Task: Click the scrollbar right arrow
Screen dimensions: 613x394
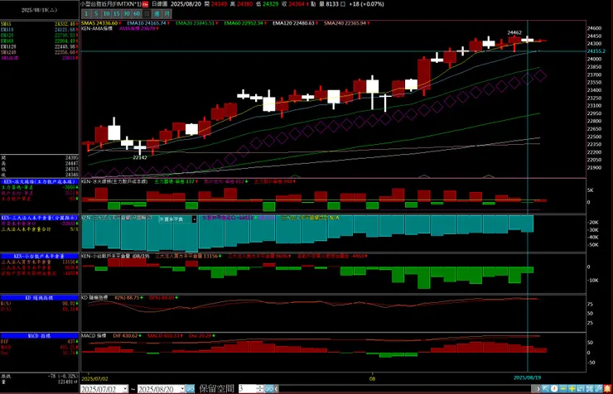Action: 538,389
